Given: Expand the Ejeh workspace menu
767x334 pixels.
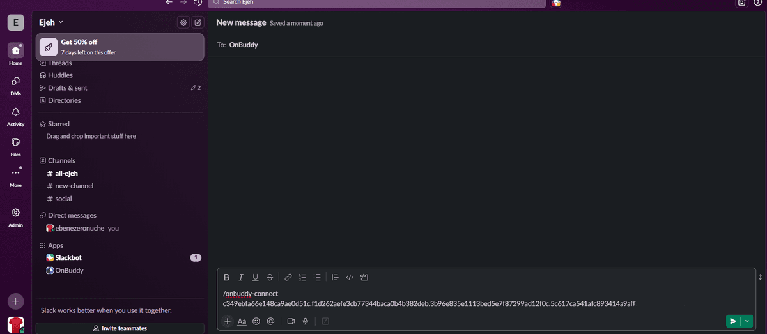Looking at the screenshot, I should 51,22.
